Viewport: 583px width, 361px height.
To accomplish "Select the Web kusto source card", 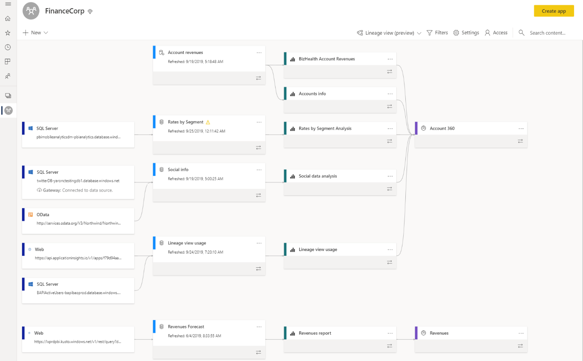I will (x=78, y=339).
